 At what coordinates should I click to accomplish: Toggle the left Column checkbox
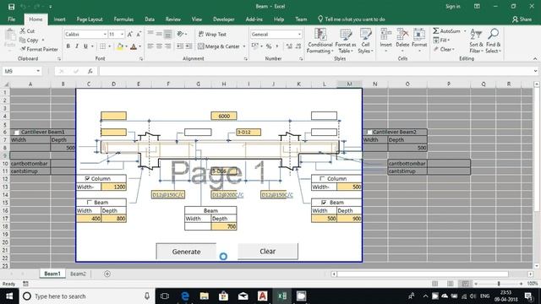[87, 178]
